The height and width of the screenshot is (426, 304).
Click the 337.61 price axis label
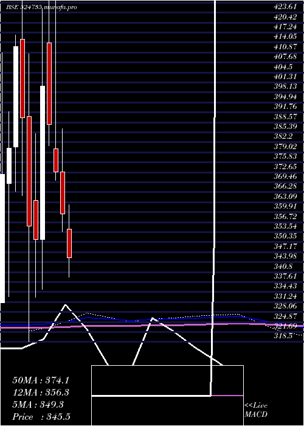(x=285, y=276)
